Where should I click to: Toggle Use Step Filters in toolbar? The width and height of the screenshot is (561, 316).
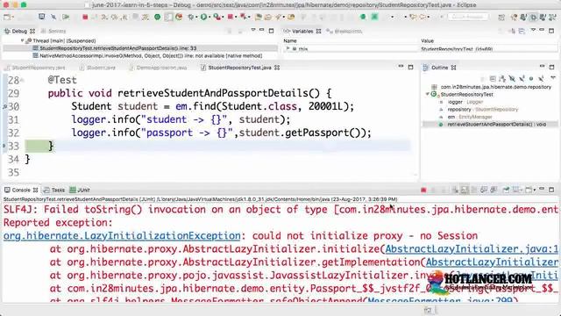tap(146, 17)
